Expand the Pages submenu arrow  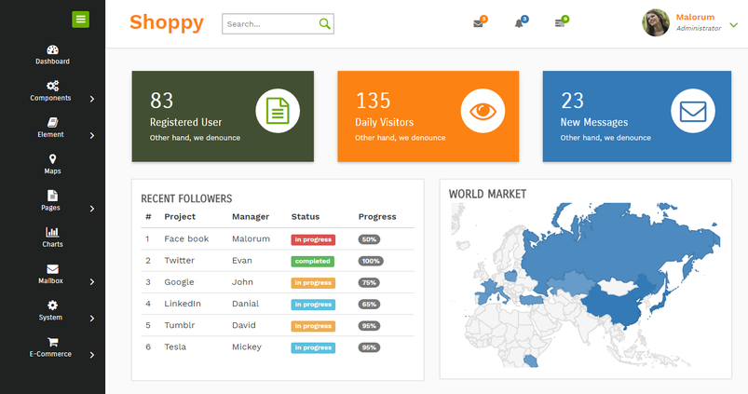coord(92,209)
